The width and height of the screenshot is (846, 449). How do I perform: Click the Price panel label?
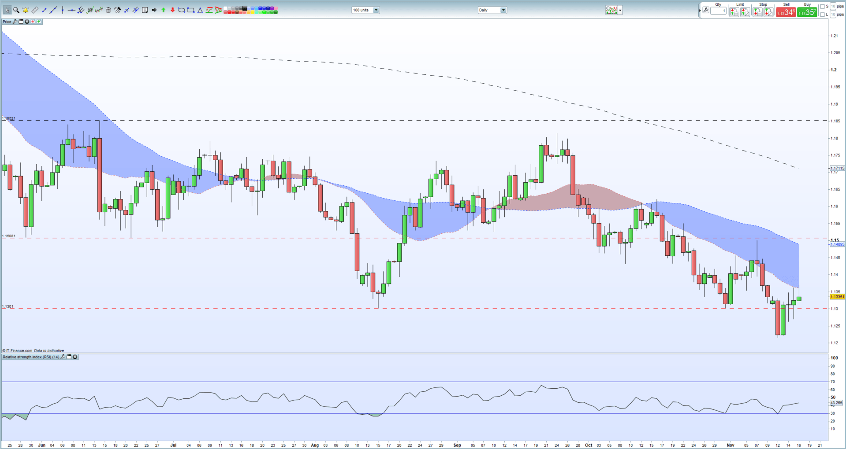pyautogui.click(x=7, y=22)
